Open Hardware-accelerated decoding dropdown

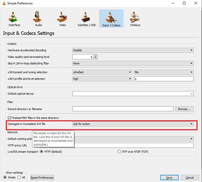[133, 50]
